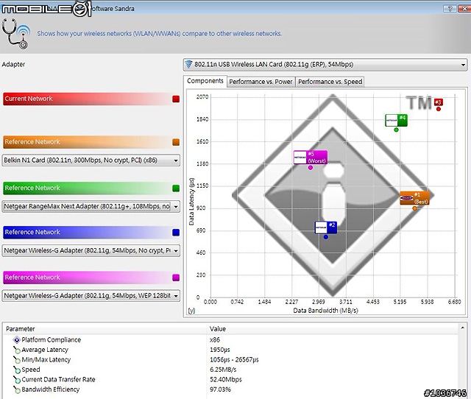
Task: Open Netgear Wireless-G WEP 128bit dropdown
Action: pyautogui.click(x=91, y=296)
